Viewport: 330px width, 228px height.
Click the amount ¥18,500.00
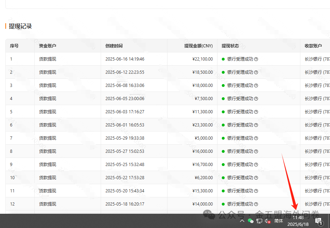click(x=202, y=72)
